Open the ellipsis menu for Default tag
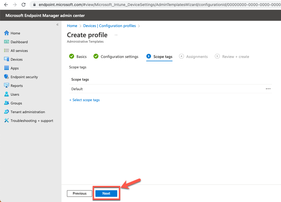The width and height of the screenshot is (281, 202). point(268,89)
